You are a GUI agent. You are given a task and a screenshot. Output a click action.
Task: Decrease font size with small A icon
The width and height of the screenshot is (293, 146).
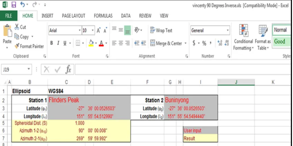point(105,30)
